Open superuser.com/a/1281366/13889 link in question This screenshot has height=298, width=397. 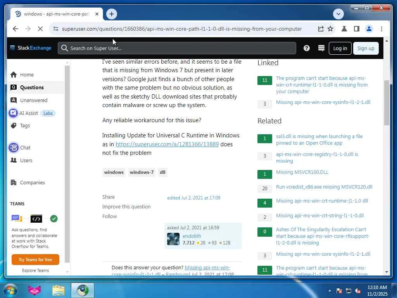[x=167, y=144]
